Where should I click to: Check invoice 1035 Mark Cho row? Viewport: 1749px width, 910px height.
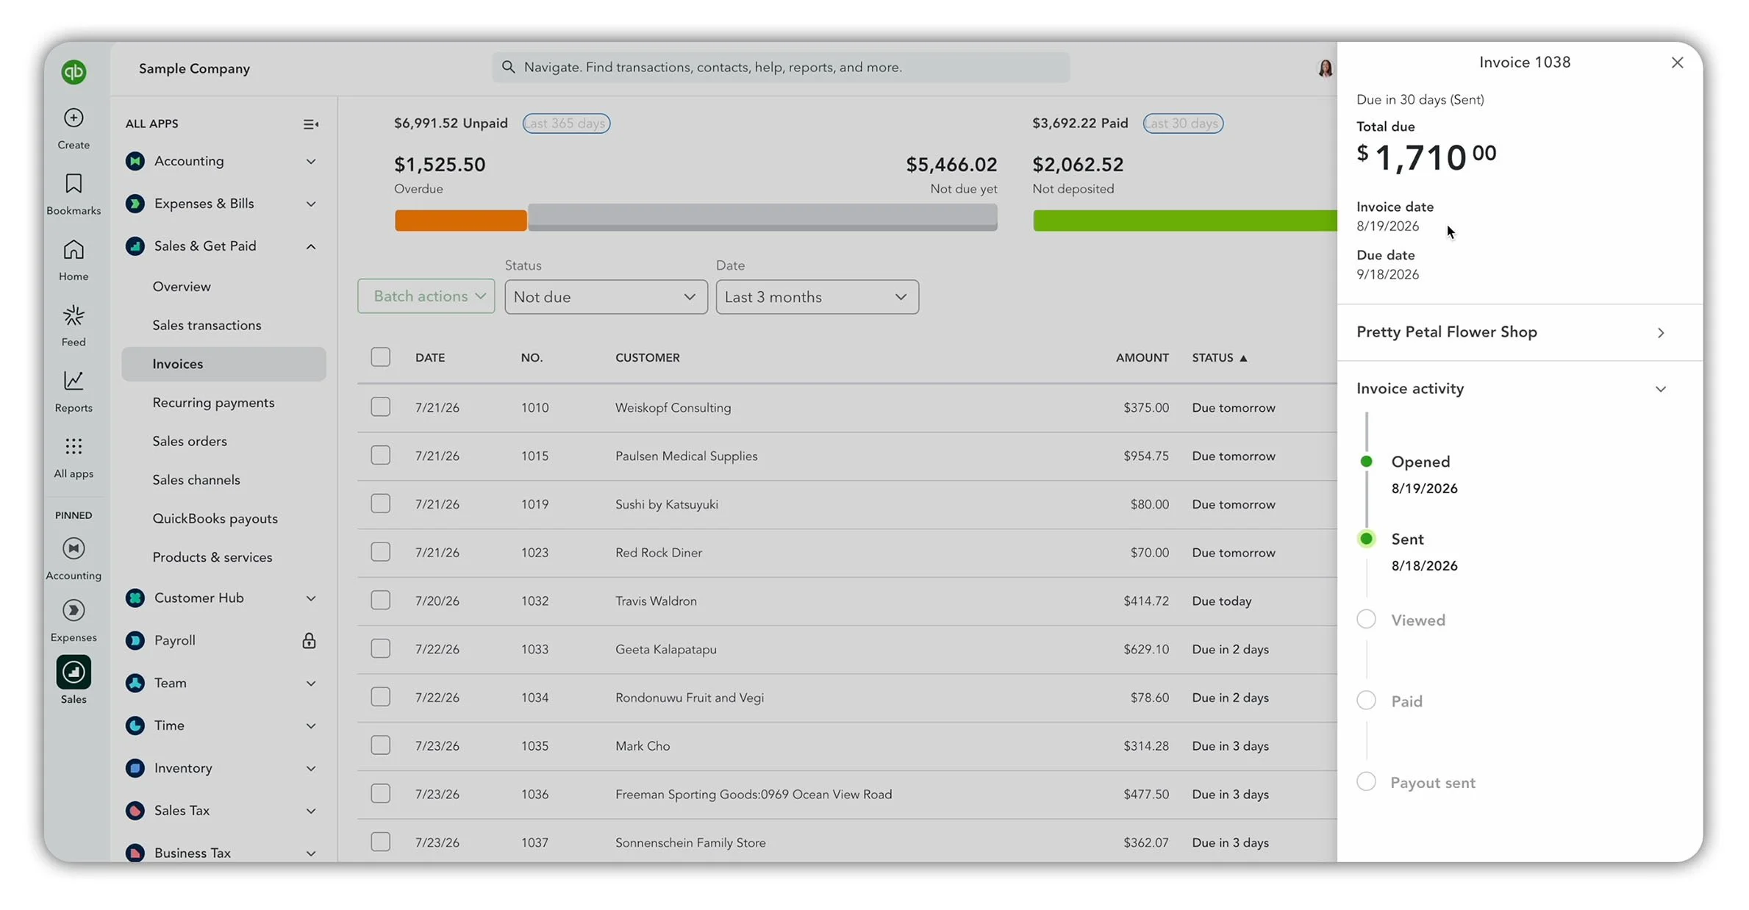[380, 745]
